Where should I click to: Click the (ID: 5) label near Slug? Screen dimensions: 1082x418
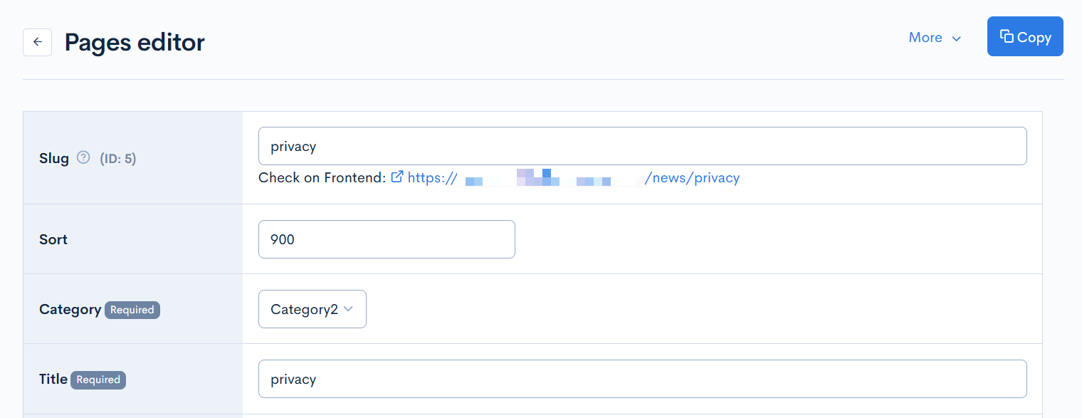117,158
